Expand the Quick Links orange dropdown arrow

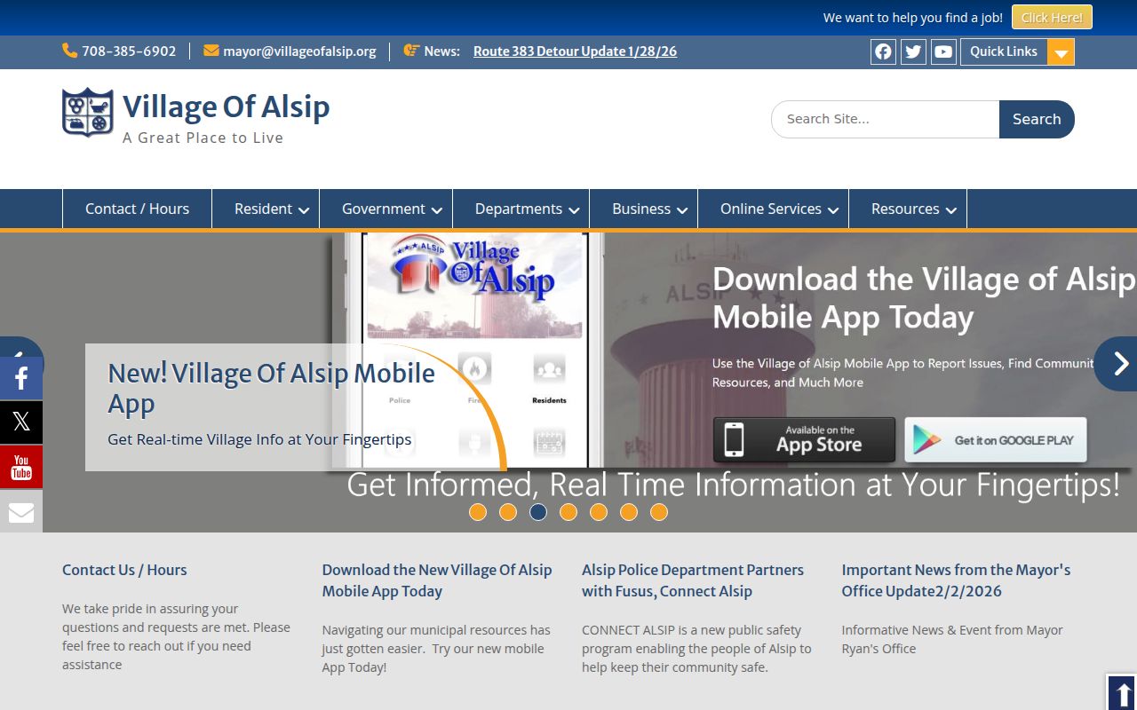(1061, 52)
